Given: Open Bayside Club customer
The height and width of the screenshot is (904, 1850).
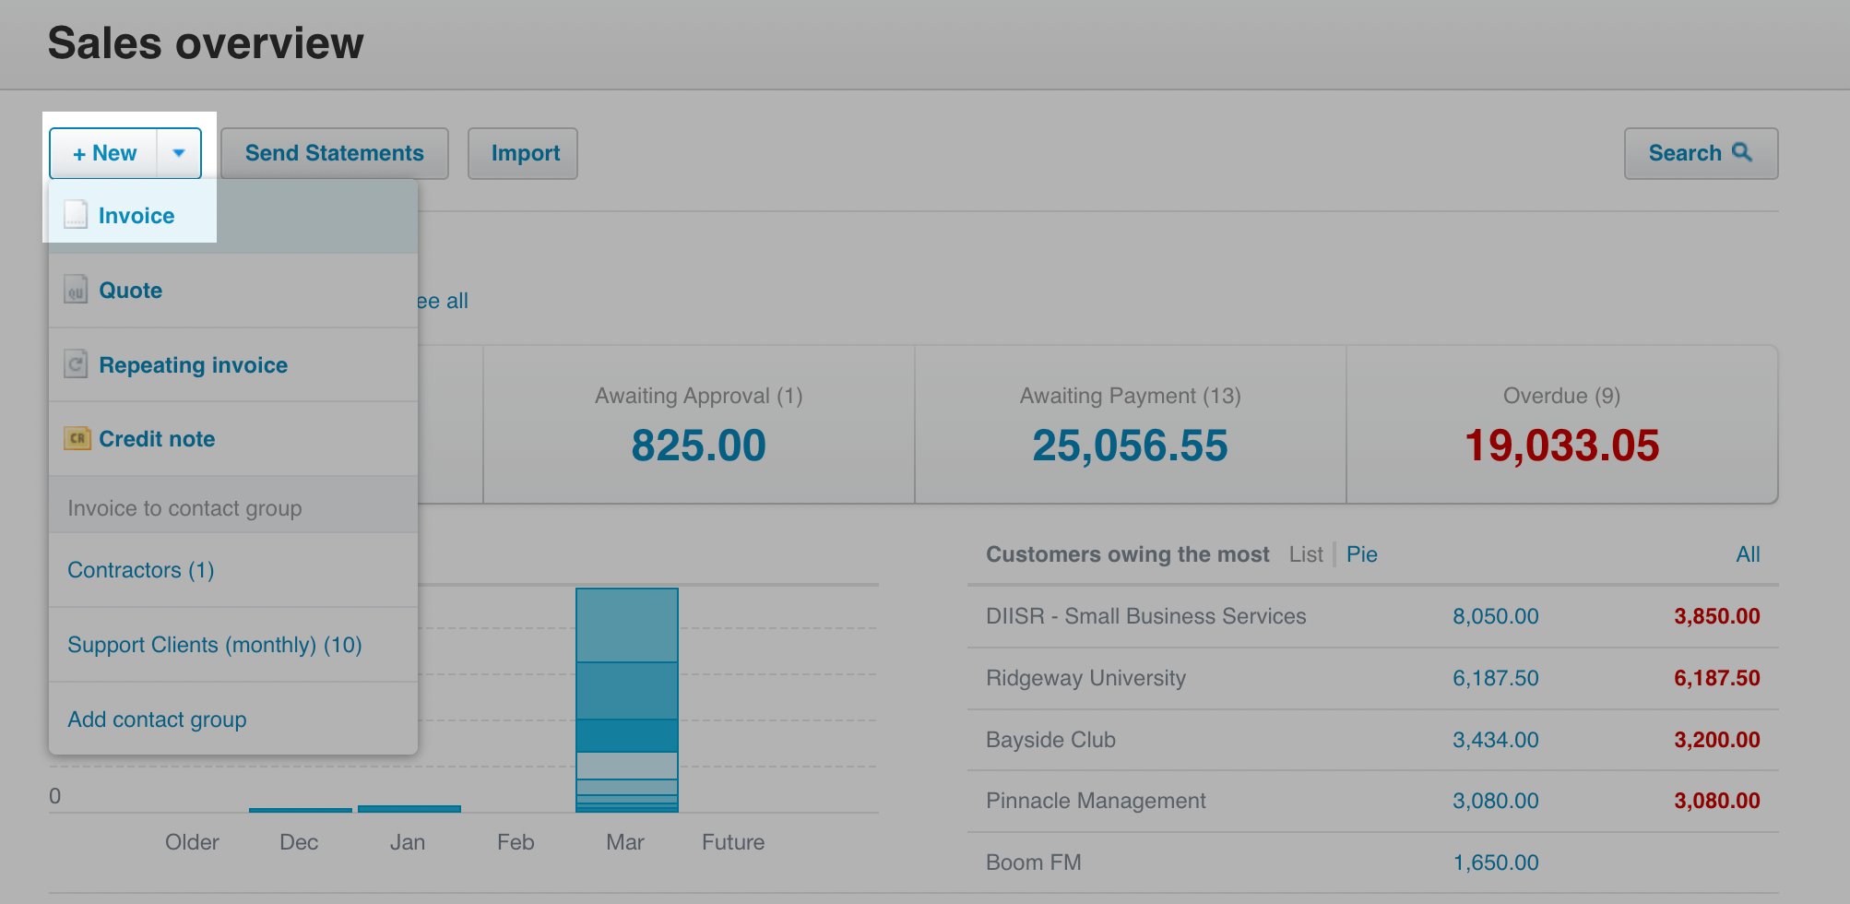Looking at the screenshot, I should (x=1050, y=740).
